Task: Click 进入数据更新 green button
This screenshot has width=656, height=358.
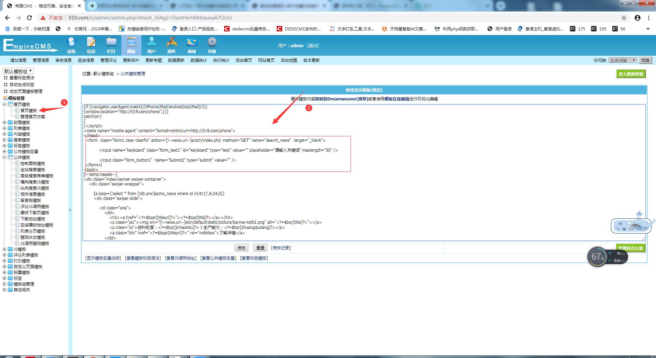Action: (x=631, y=74)
